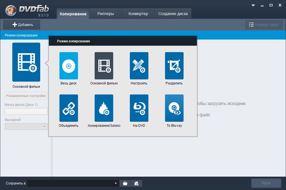Click the folder icon to browse output
The height and width of the screenshot is (190, 286).
click(x=125, y=183)
